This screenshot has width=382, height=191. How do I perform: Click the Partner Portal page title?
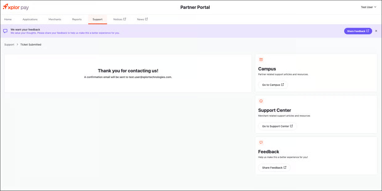pos(195,7)
